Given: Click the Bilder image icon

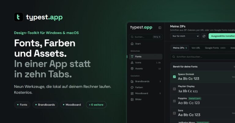Looking at the screenshot, I should tap(132, 99).
